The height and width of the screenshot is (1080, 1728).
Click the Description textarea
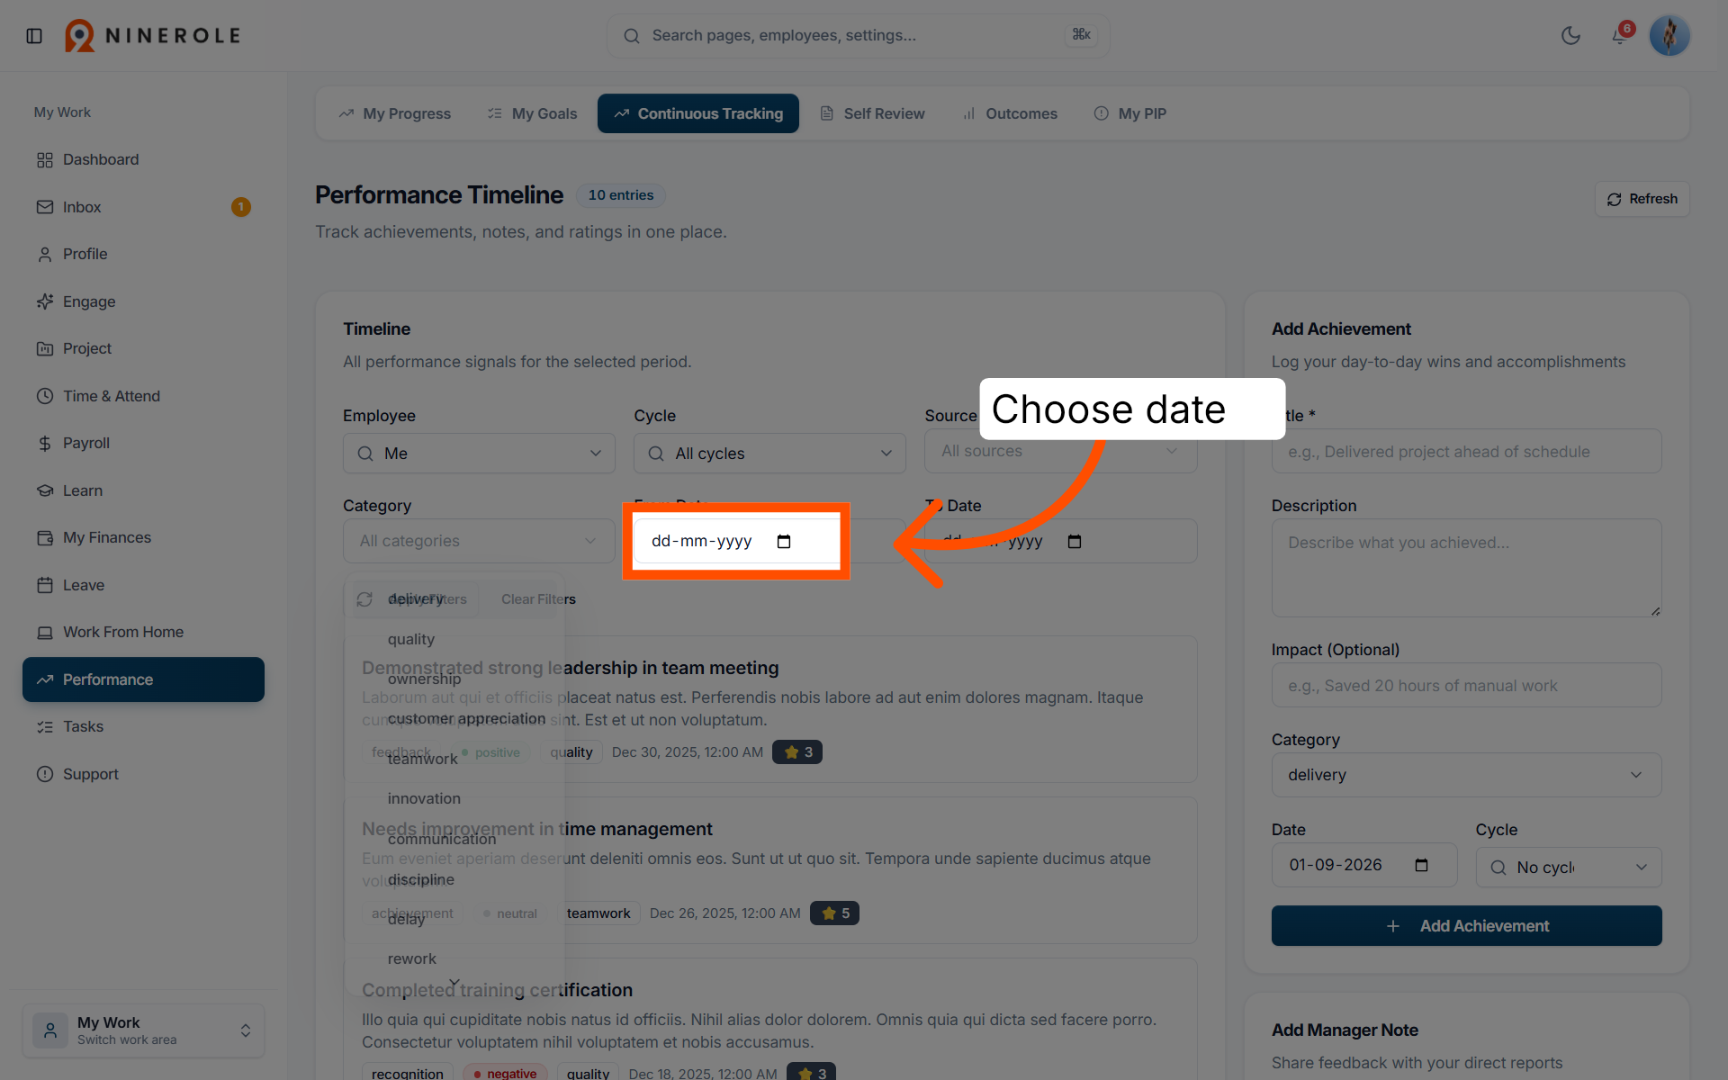point(1466,568)
